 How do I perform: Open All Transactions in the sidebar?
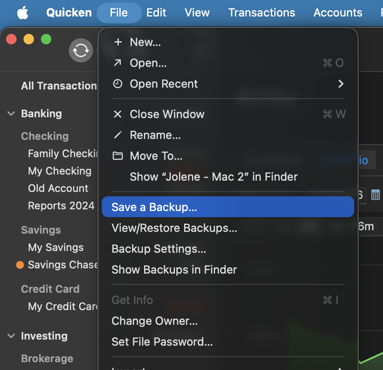pyautogui.click(x=59, y=86)
